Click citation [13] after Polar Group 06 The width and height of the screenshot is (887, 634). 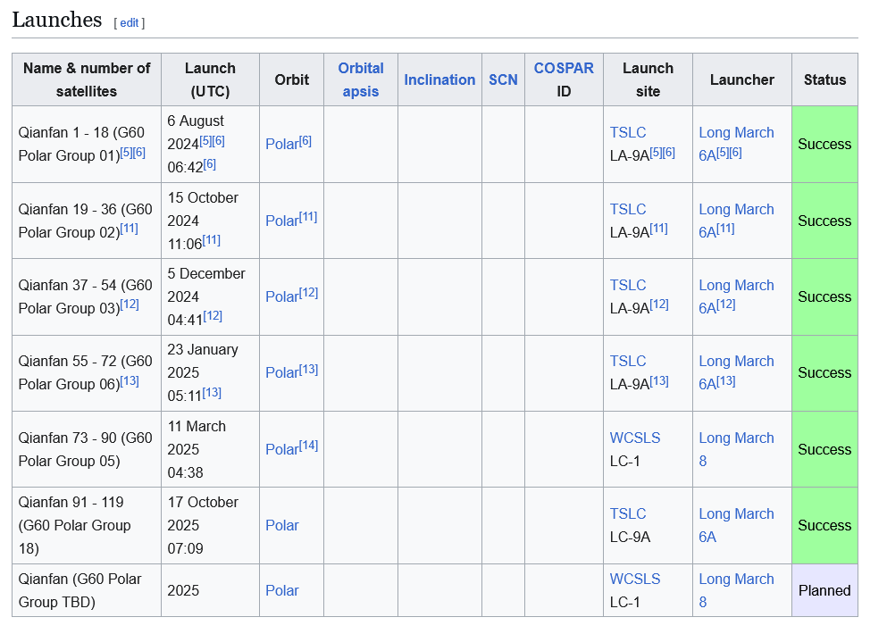tap(130, 380)
